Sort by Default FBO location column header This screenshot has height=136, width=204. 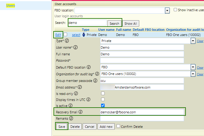pos(149,30)
